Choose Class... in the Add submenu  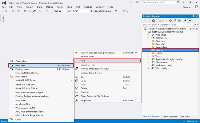point(41,120)
